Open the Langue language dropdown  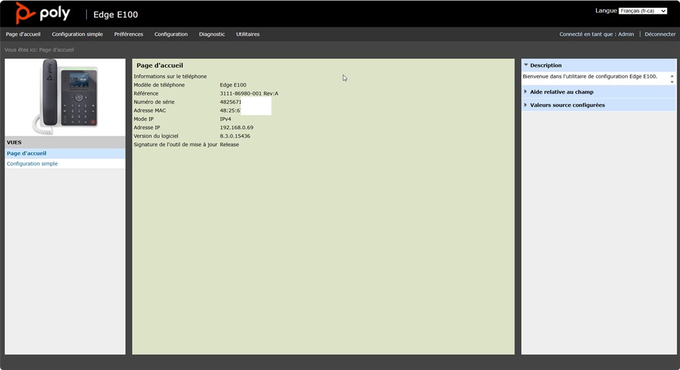643,11
